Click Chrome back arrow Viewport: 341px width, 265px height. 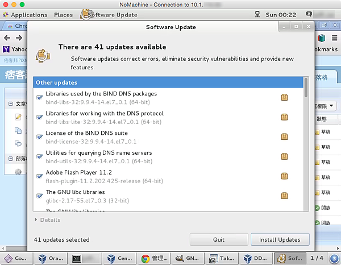click(x=7, y=38)
